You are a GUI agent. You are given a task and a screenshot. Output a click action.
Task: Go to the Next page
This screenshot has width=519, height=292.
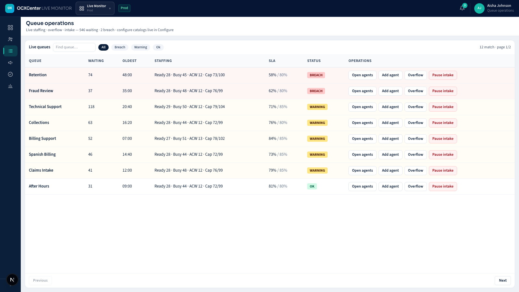click(503, 281)
